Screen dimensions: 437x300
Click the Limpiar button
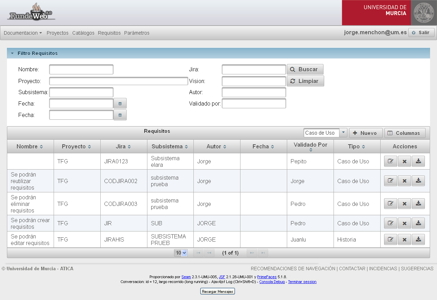[305, 81]
